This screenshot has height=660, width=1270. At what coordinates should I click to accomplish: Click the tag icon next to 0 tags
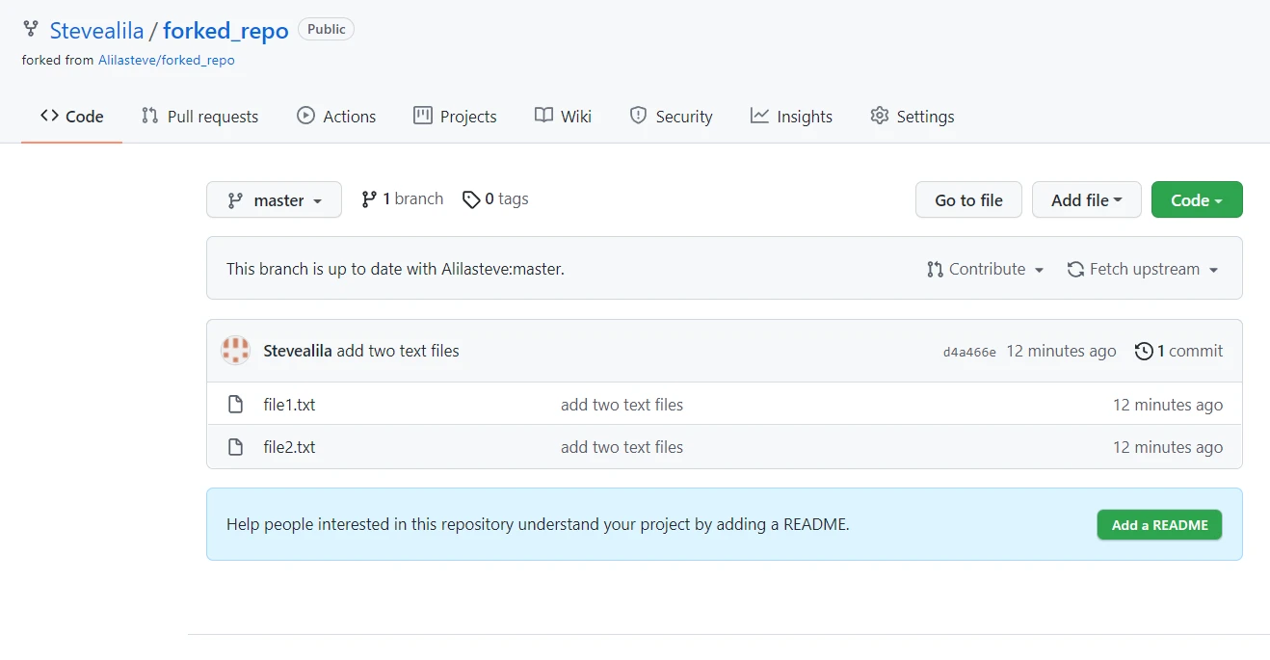pos(471,199)
